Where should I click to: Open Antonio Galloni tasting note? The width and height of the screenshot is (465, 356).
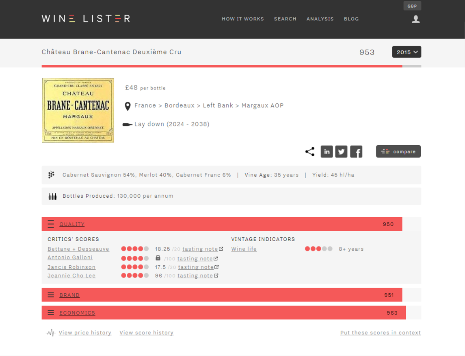tap(195, 258)
